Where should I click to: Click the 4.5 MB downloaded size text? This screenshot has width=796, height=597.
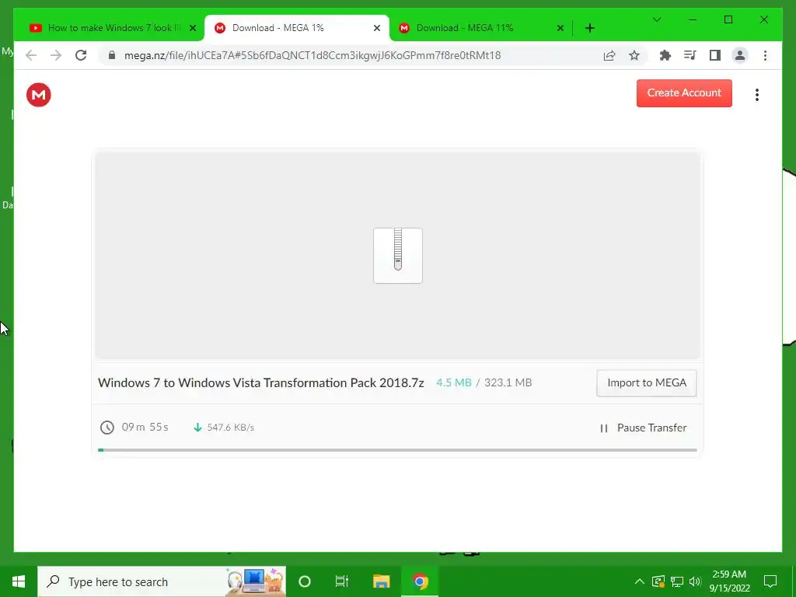(454, 382)
